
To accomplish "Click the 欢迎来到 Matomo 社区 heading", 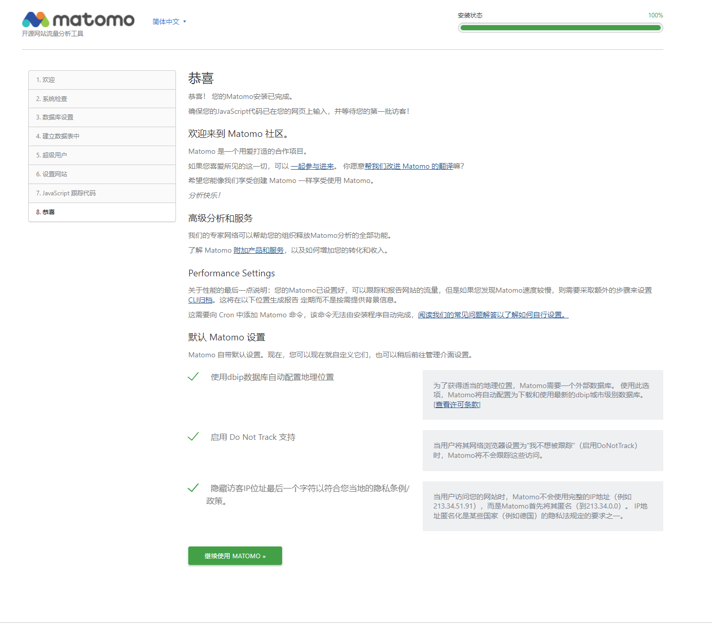I will (239, 134).
